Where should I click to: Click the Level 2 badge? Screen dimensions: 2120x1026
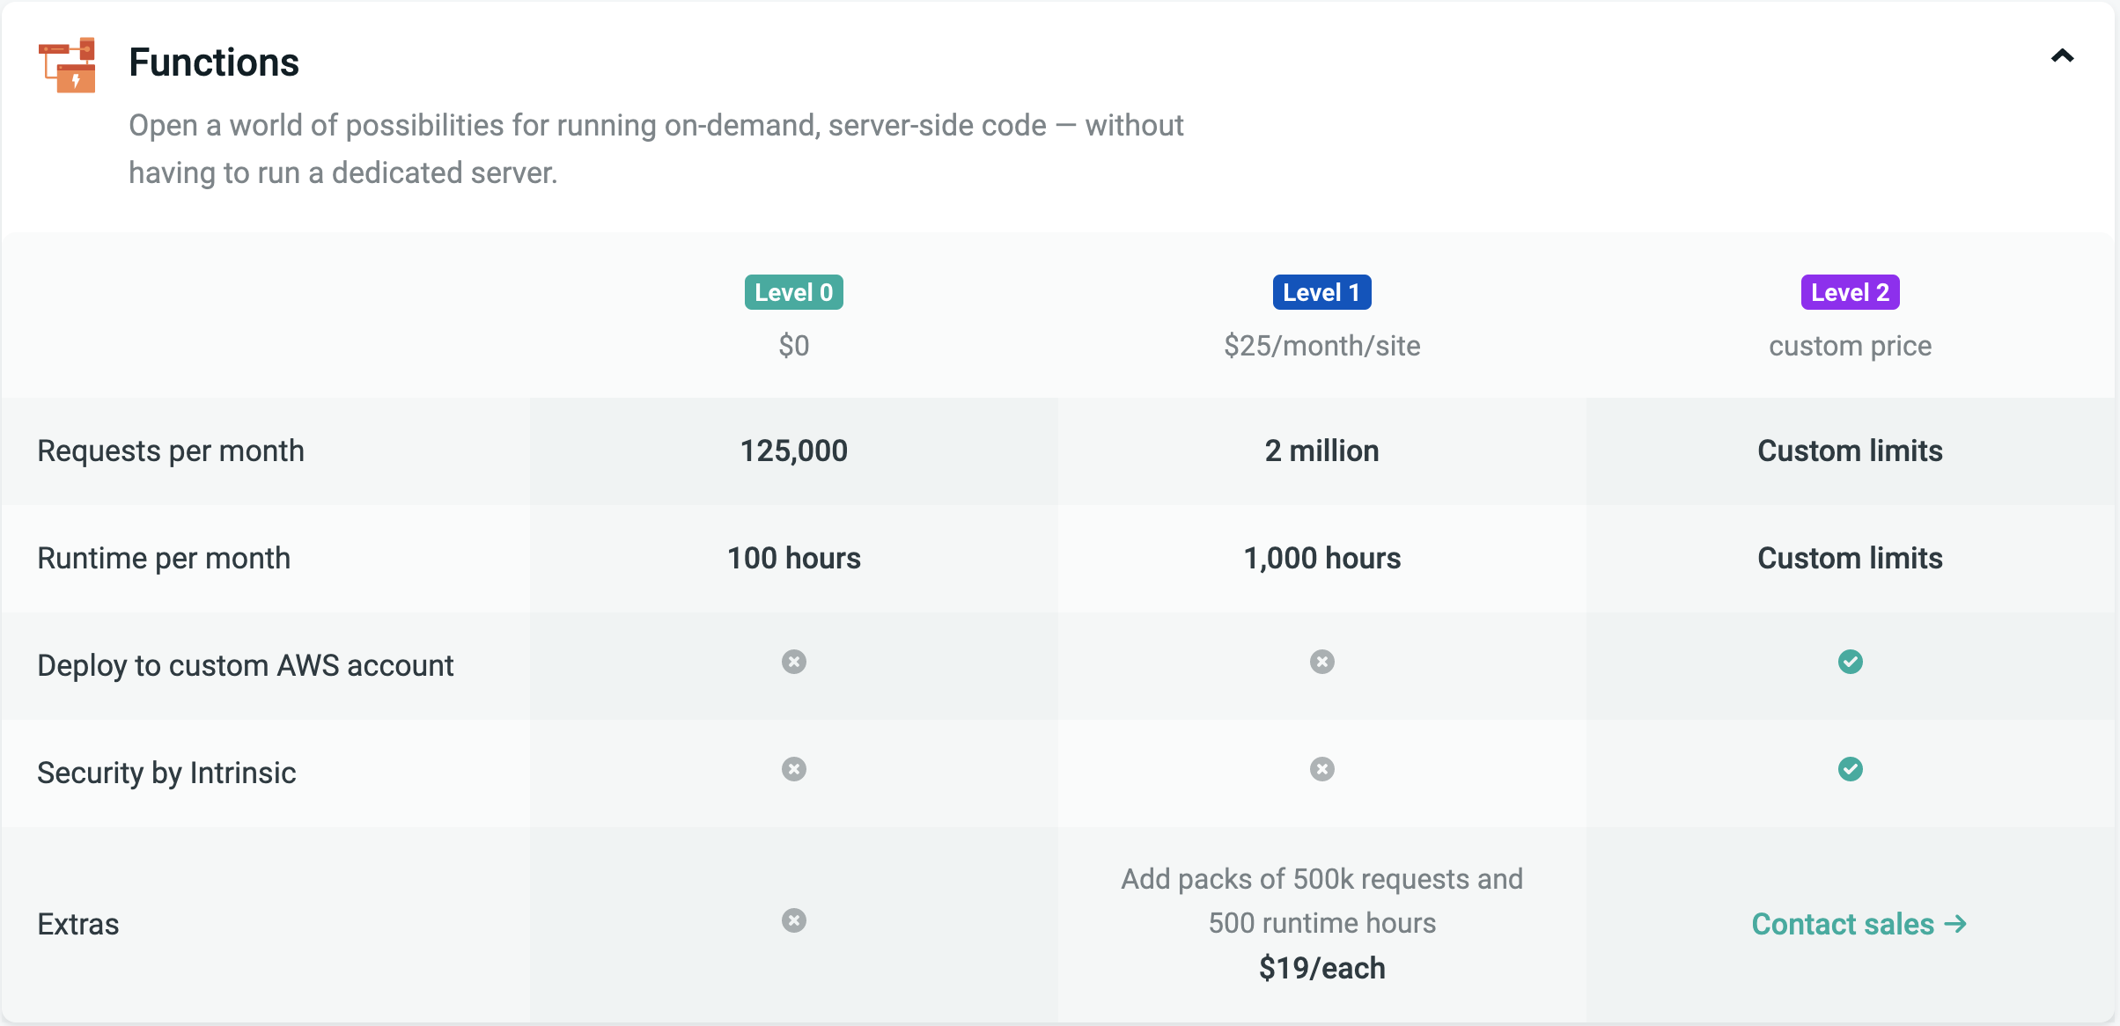tap(1850, 292)
